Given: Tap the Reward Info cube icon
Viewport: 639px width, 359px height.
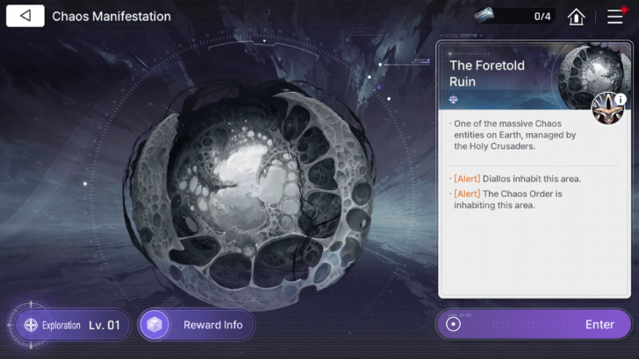Looking at the screenshot, I should 154,325.
